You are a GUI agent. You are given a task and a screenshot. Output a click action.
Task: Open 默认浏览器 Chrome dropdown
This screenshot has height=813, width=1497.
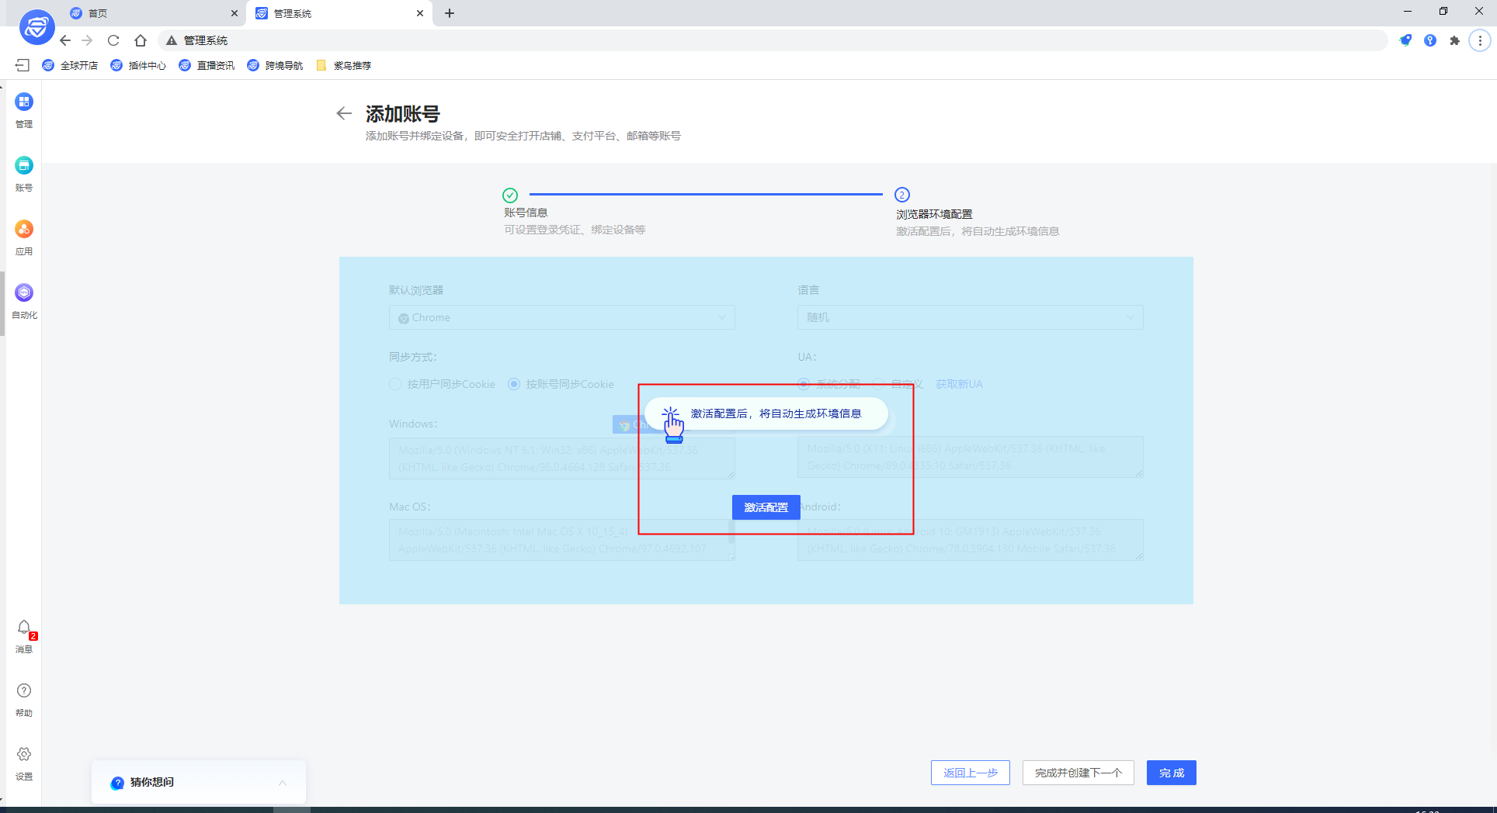[x=561, y=317]
